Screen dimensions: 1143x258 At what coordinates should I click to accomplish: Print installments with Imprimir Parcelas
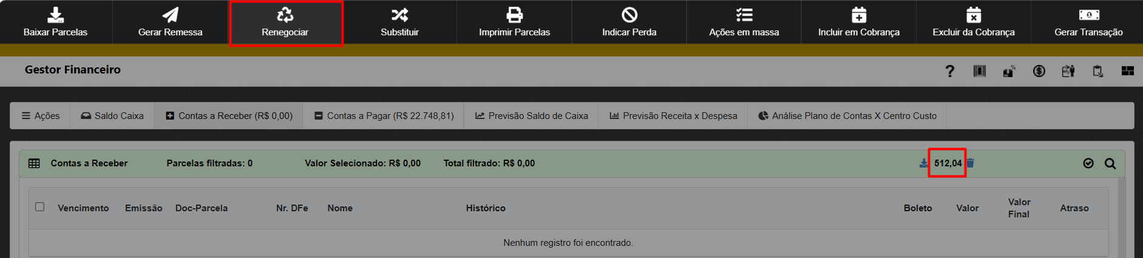(x=514, y=22)
